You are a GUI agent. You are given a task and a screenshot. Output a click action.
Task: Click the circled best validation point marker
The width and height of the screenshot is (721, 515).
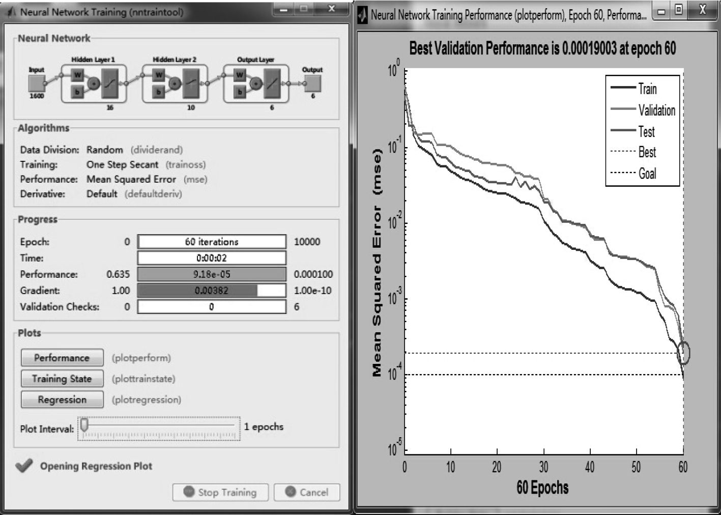(x=684, y=353)
